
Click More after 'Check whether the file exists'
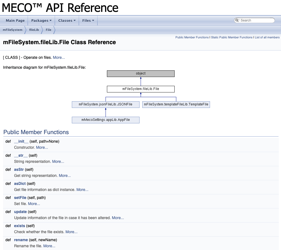(x=72, y=232)
